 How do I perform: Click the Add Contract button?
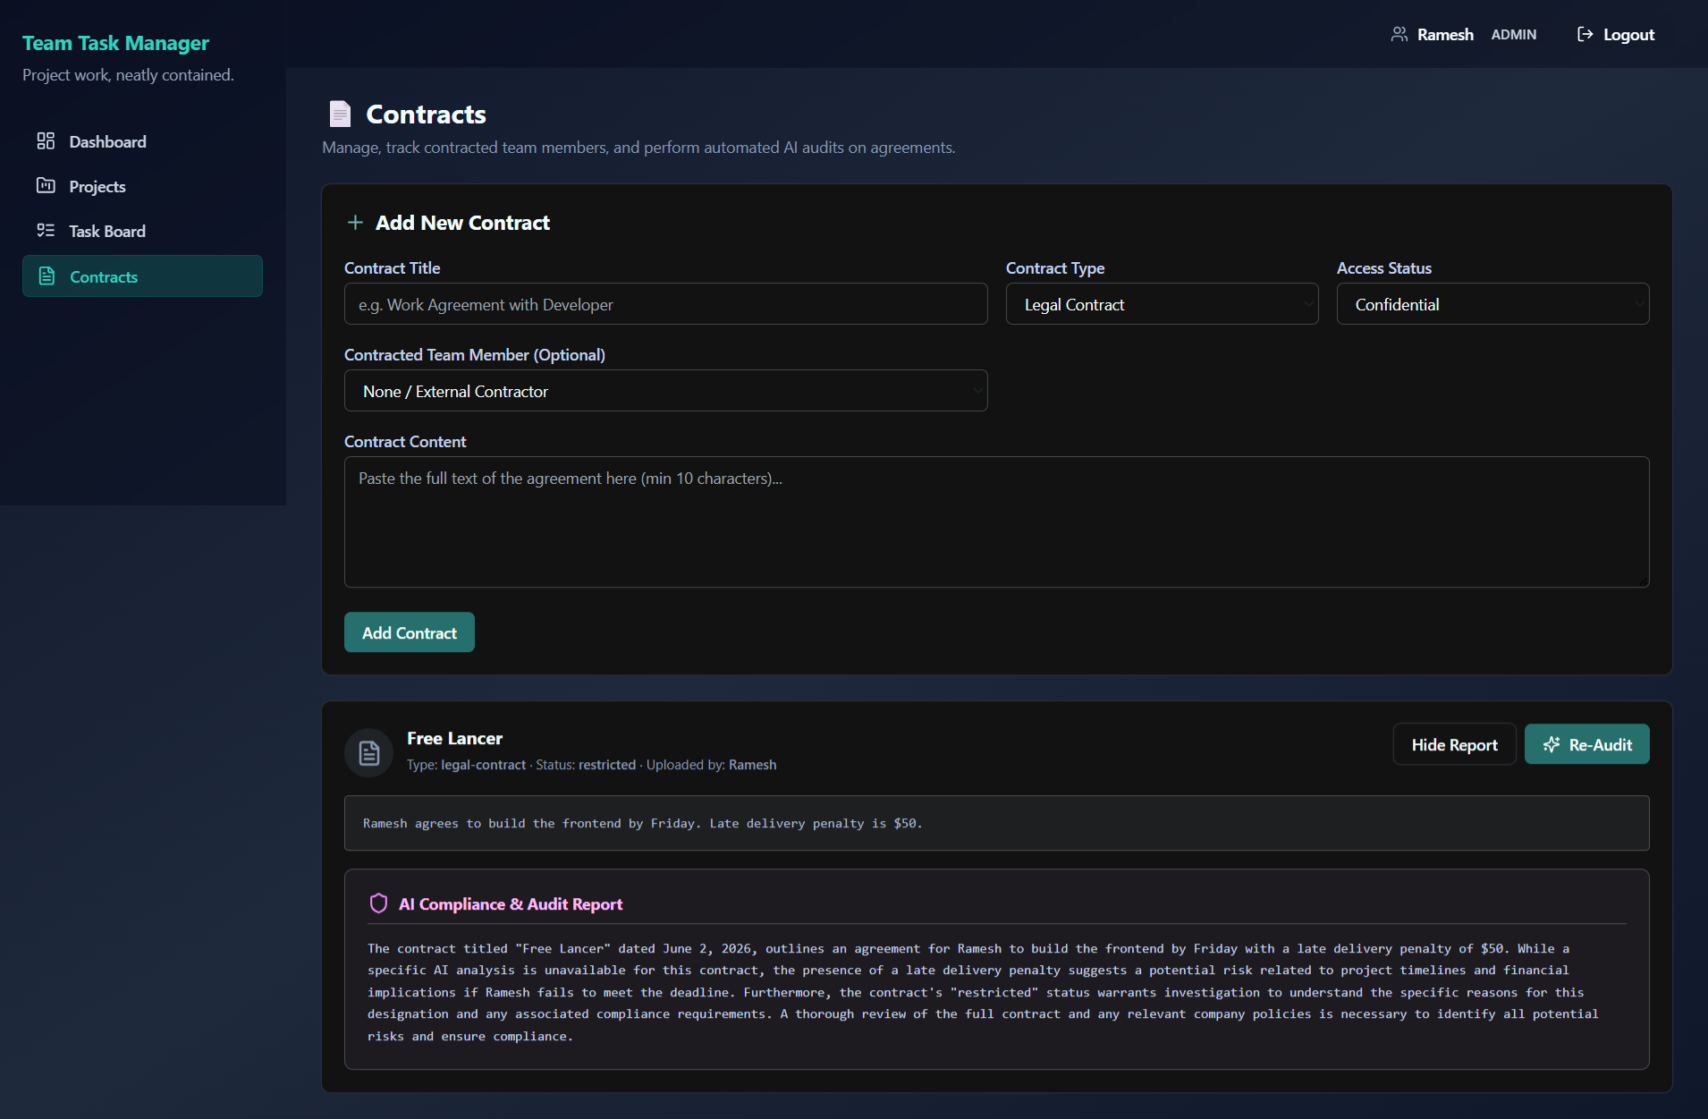click(x=409, y=632)
